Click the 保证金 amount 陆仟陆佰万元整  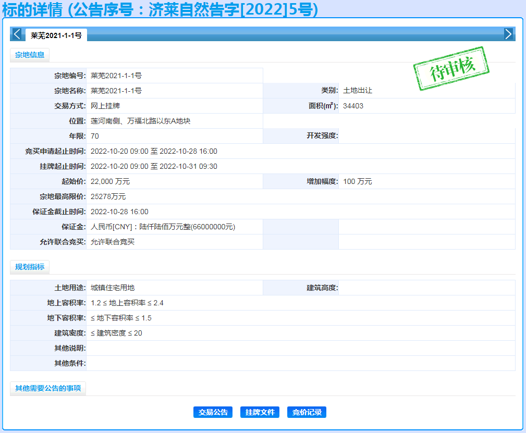pos(163,227)
